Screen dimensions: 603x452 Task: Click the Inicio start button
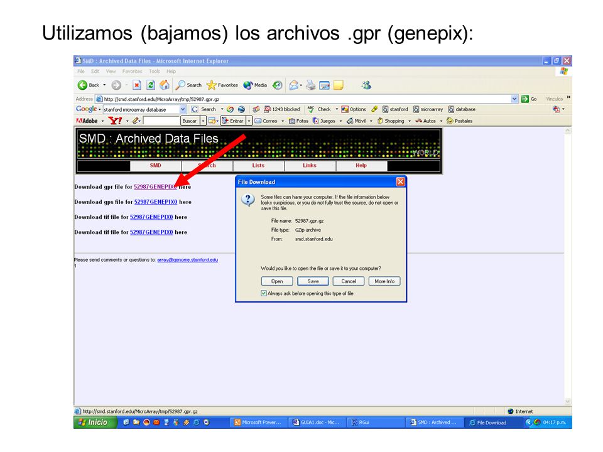coord(95,422)
